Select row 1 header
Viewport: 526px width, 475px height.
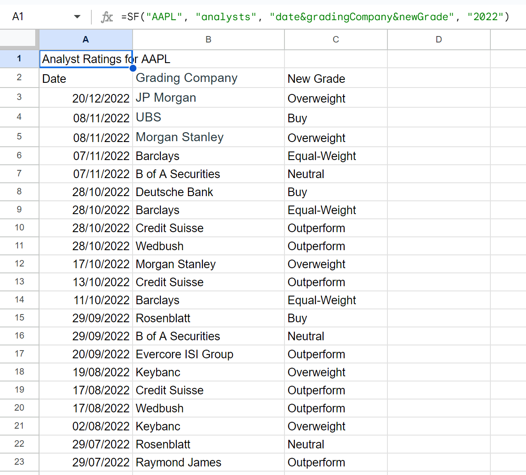(x=19, y=59)
